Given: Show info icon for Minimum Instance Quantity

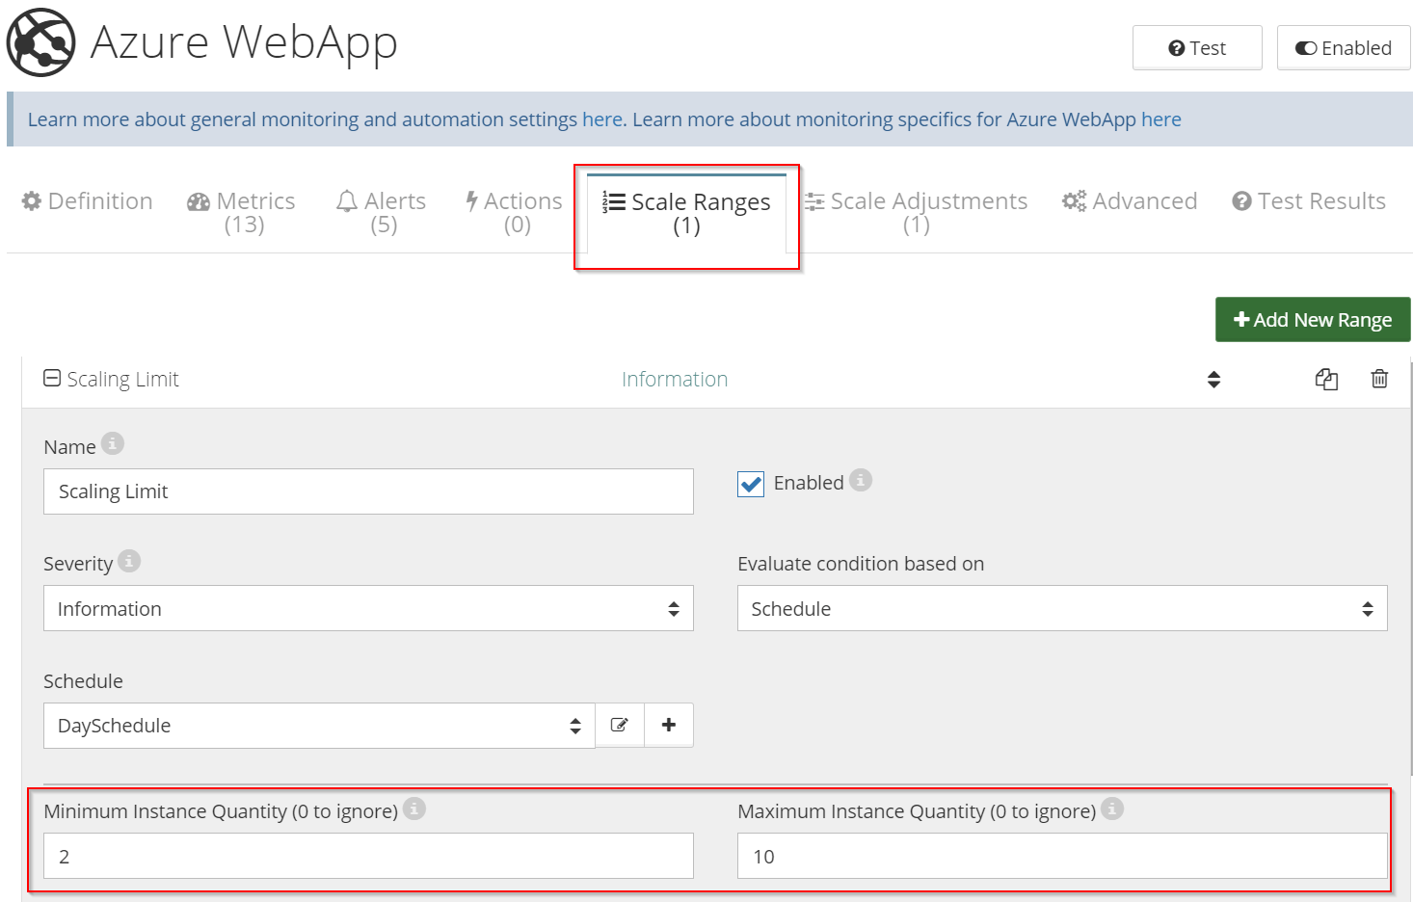Looking at the screenshot, I should coord(414,809).
